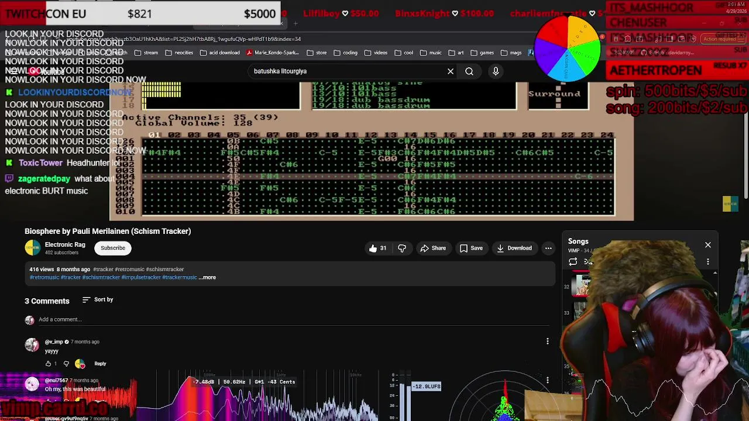Reply to the 'yayyy' comment
The width and height of the screenshot is (749, 421).
click(100, 364)
